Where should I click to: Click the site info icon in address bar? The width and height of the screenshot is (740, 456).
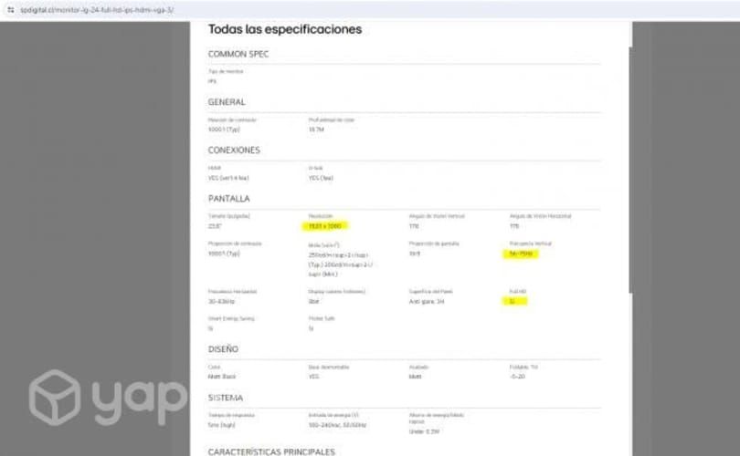pyautogui.click(x=9, y=9)
